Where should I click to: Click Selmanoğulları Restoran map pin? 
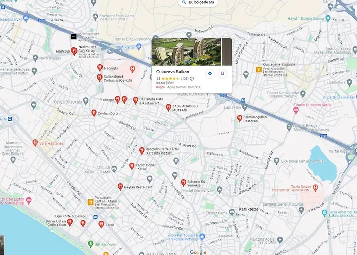pos(239,118)
